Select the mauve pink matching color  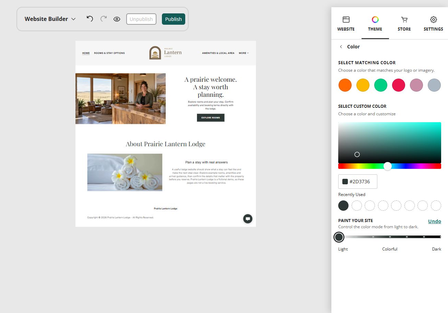[x=416, y=85]
